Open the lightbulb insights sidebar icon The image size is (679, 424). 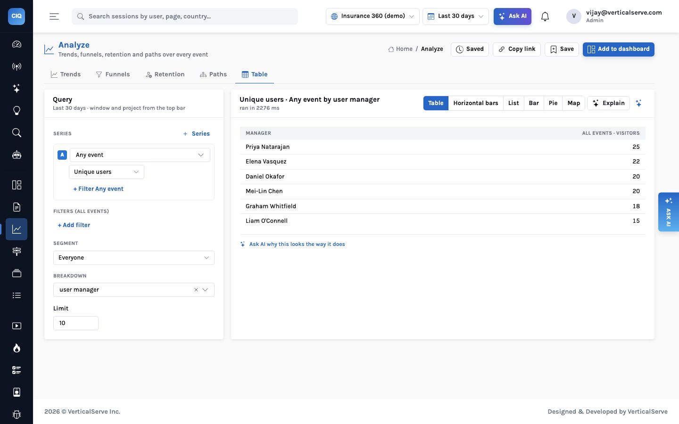click(17, 111)
